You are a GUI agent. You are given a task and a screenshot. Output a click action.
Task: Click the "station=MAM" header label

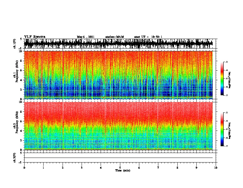pos(114,37)
